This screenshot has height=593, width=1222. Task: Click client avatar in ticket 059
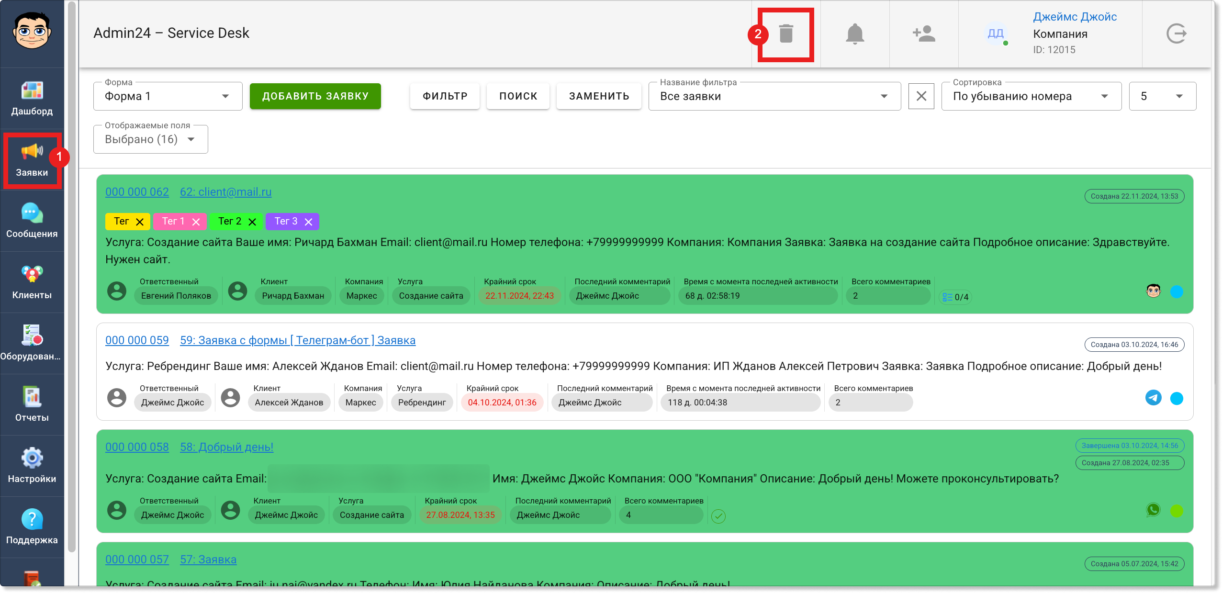click(x=230, y=398)
